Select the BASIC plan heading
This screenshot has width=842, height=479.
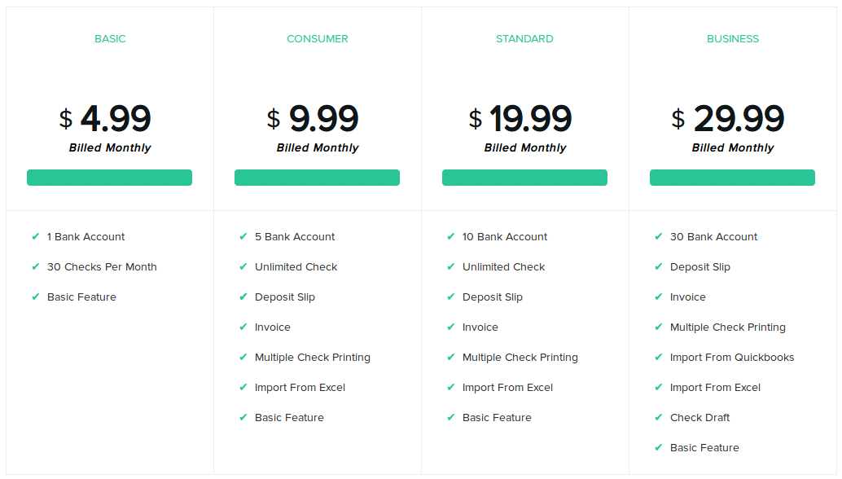[x=110, y=39]
